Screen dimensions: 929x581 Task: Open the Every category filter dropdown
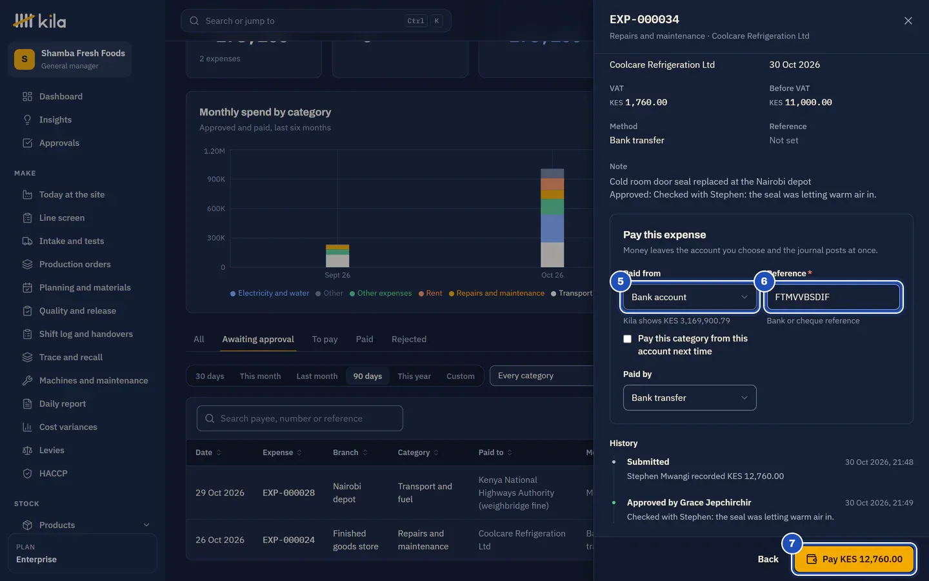click(x=542, y=376)
